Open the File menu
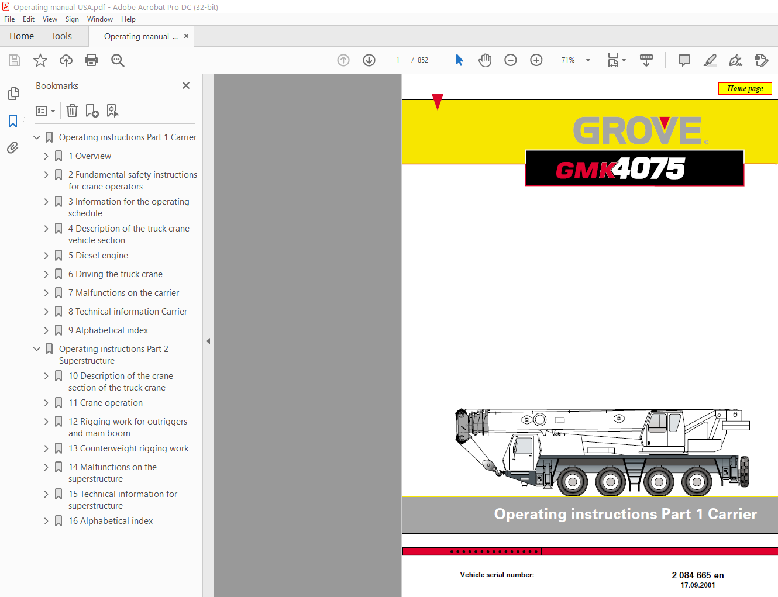The width and height of the screenshot is (778, 597). click(9, 19)
